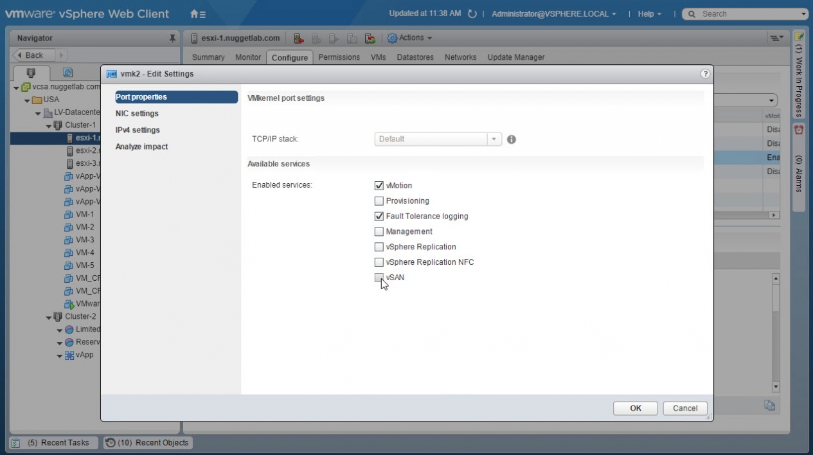This screenshot has width=813, height=455.
Task: Enable vSphere Replication checkbox
Action: click(379, 247)
